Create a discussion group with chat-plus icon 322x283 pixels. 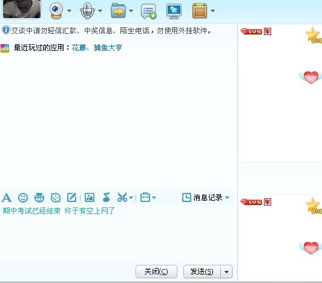tap(149, 11)
